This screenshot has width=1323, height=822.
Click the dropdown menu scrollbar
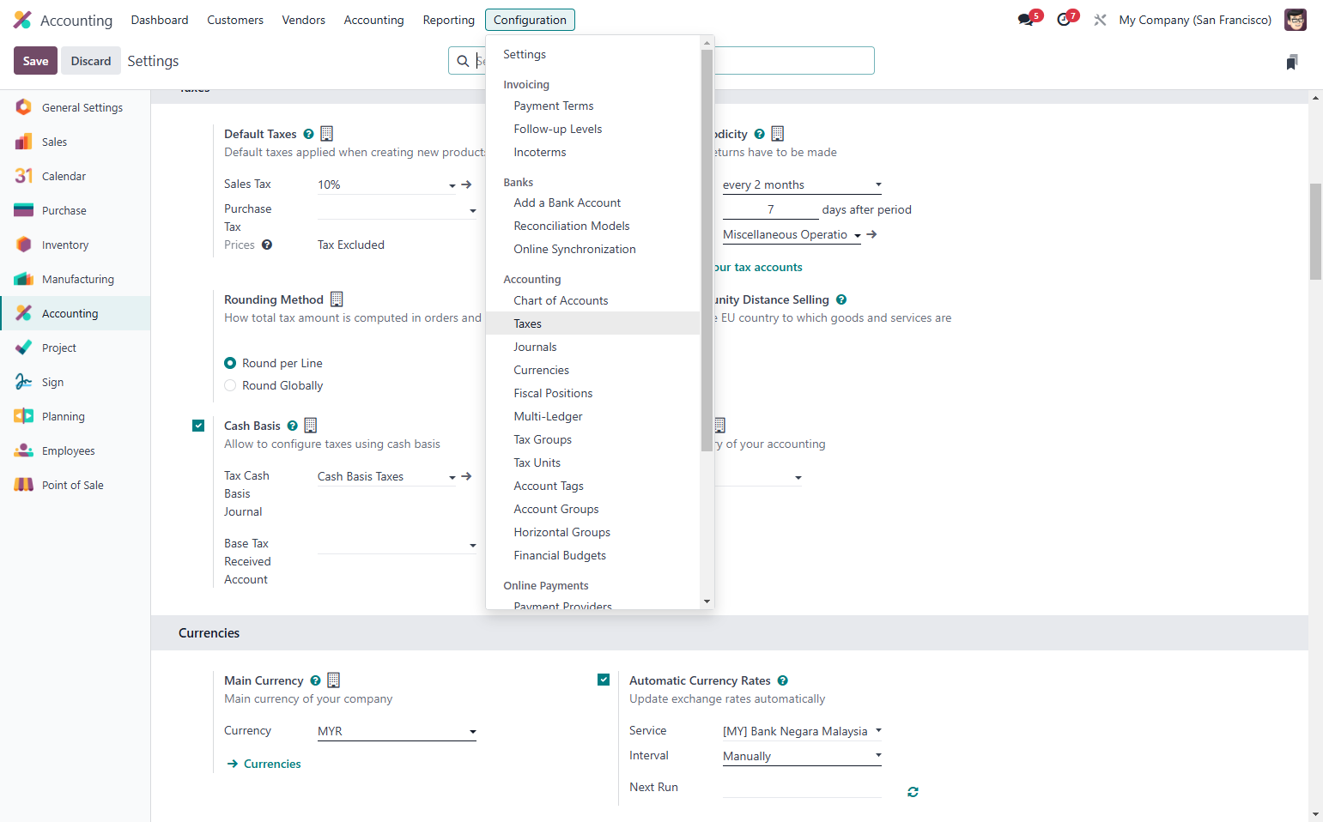(707, 251)
